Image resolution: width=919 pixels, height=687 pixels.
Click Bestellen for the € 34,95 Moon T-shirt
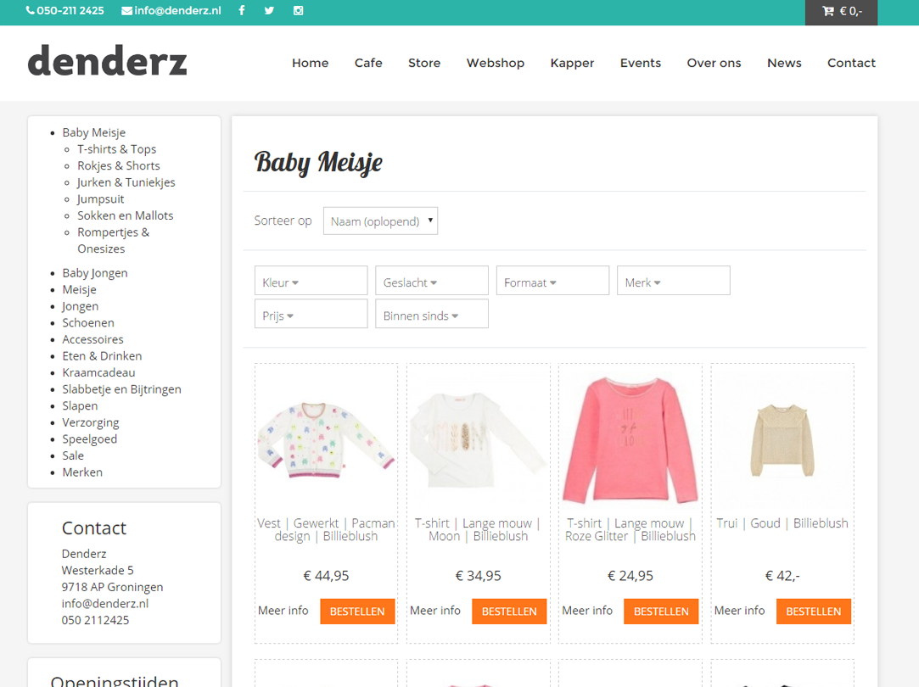coord(509,611)
